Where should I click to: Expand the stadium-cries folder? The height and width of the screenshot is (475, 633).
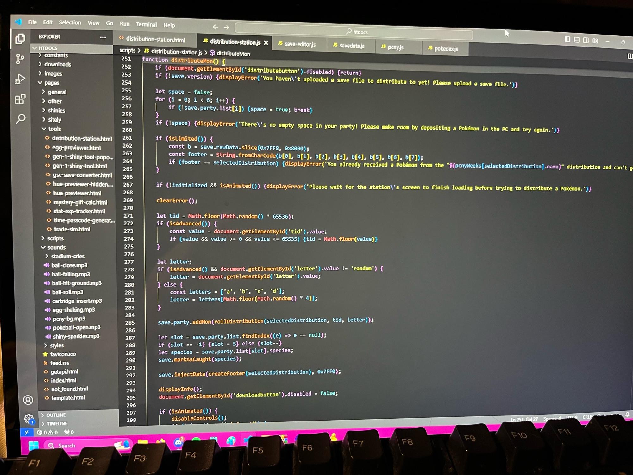click(x=65, y=256)
